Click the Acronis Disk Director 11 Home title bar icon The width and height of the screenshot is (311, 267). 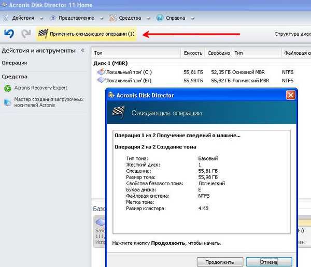pos(4,4)
